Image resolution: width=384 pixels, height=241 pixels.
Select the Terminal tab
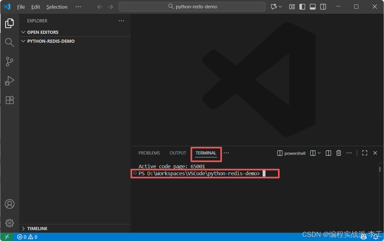coord(206,153)
